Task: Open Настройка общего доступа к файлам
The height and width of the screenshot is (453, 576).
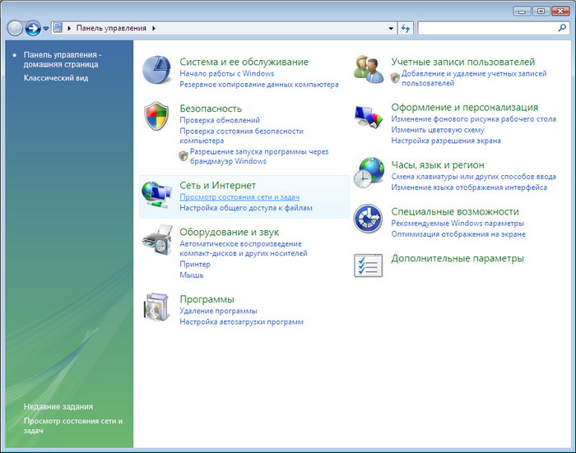Action: (x=246, y=208)
